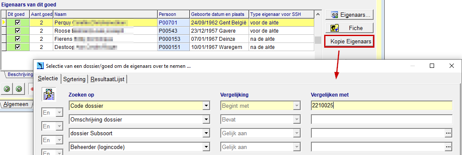
Task: Click the value field for dossier Subsoort
Action: 378,133
